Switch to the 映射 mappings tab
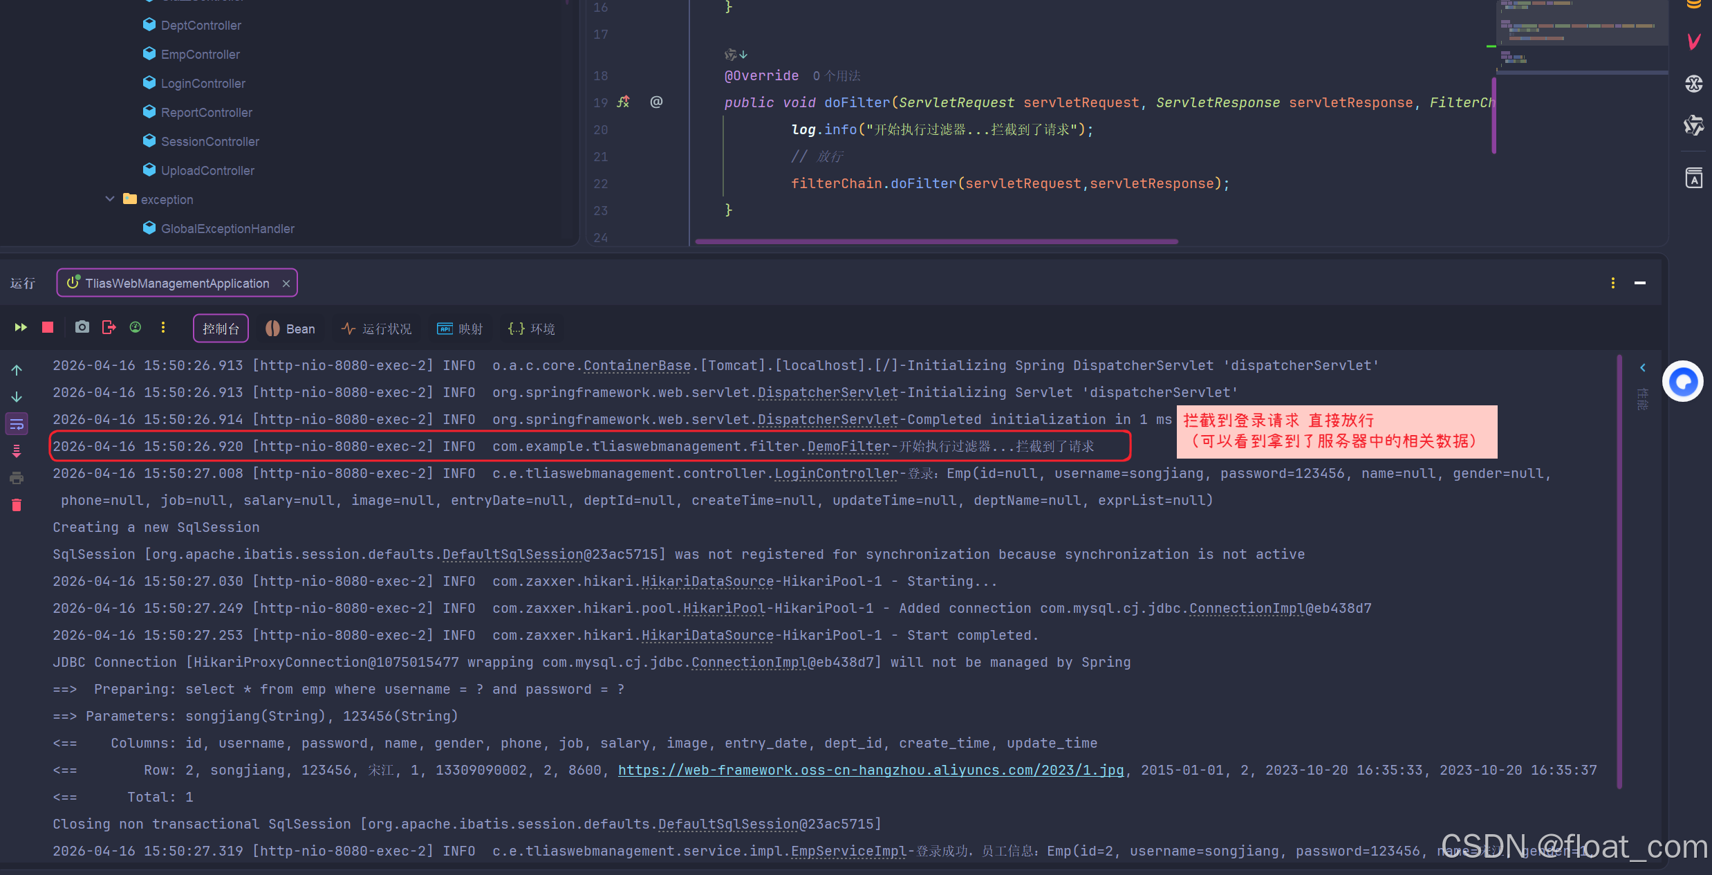Screen dimensions: 1712x875 click(460, 329)
